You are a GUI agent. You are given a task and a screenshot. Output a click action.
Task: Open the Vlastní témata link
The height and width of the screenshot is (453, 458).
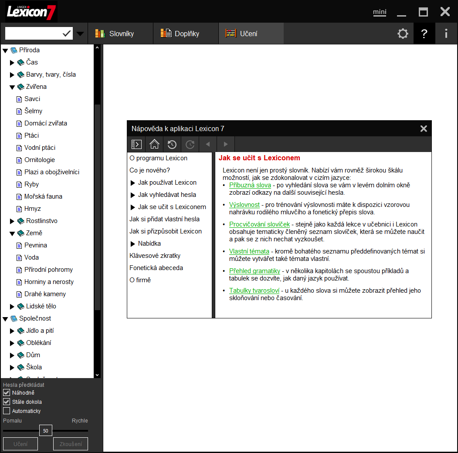[x=249, y=251]
